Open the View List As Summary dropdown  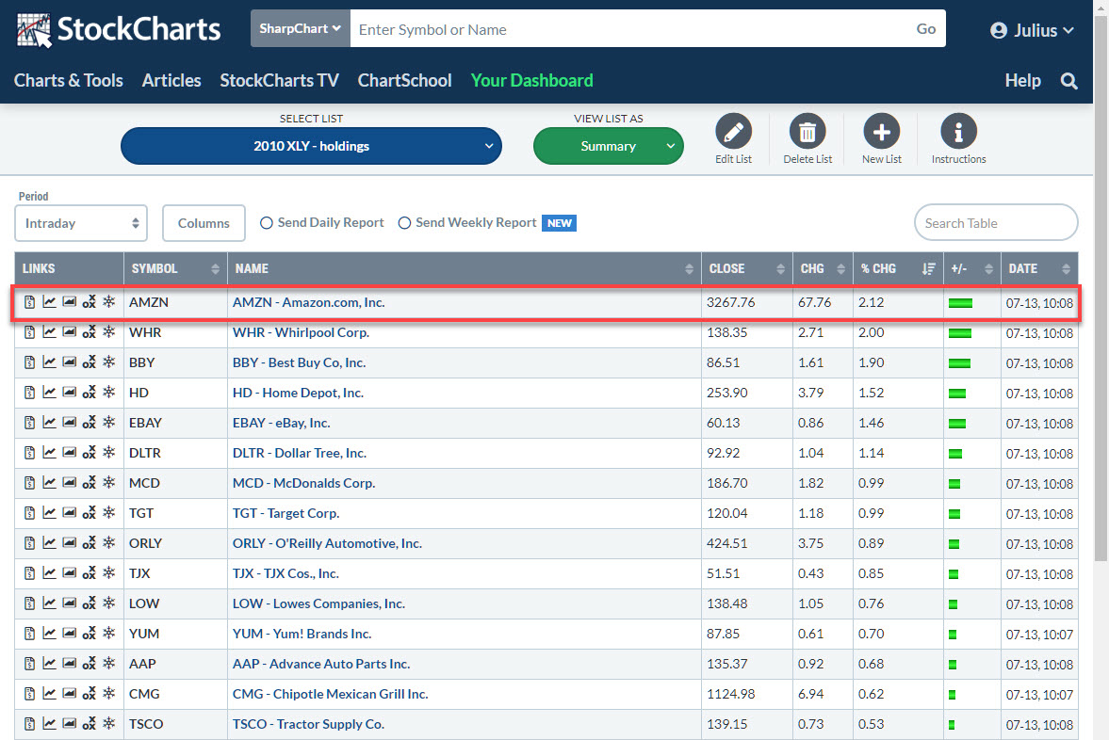pos(608,146)
